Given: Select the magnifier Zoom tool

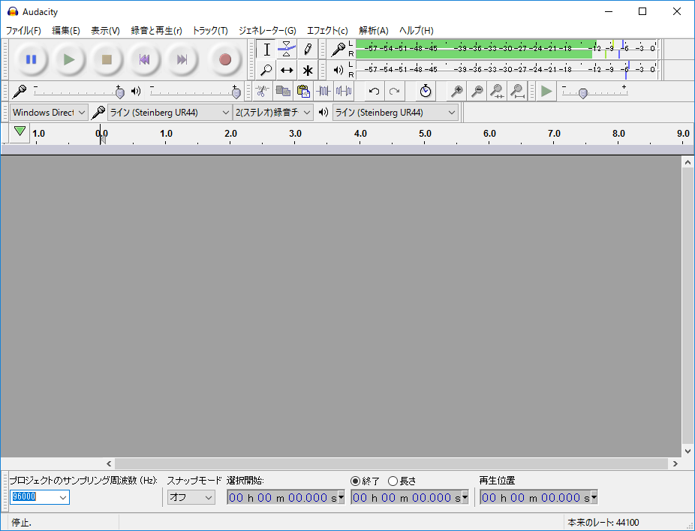Looking at the screenshot, I should tap(266, 70).
